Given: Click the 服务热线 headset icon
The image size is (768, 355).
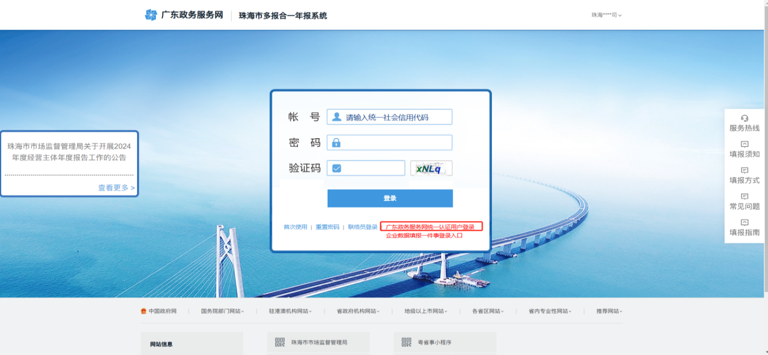Looking at the screenshot, I should click(x=744, y=118).
